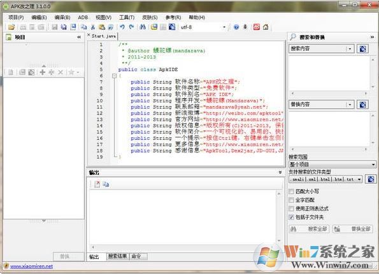Image resolution: width=379 pixels, height=274 pixels.
Task: Open the 视图(V) menu
Action: 103,17
